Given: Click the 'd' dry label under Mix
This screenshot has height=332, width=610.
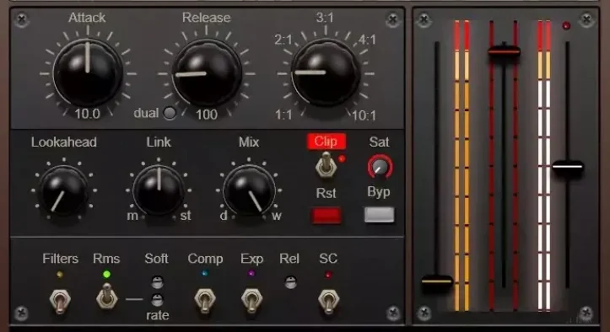Looking at the screenshot, I should coord(224,216).
